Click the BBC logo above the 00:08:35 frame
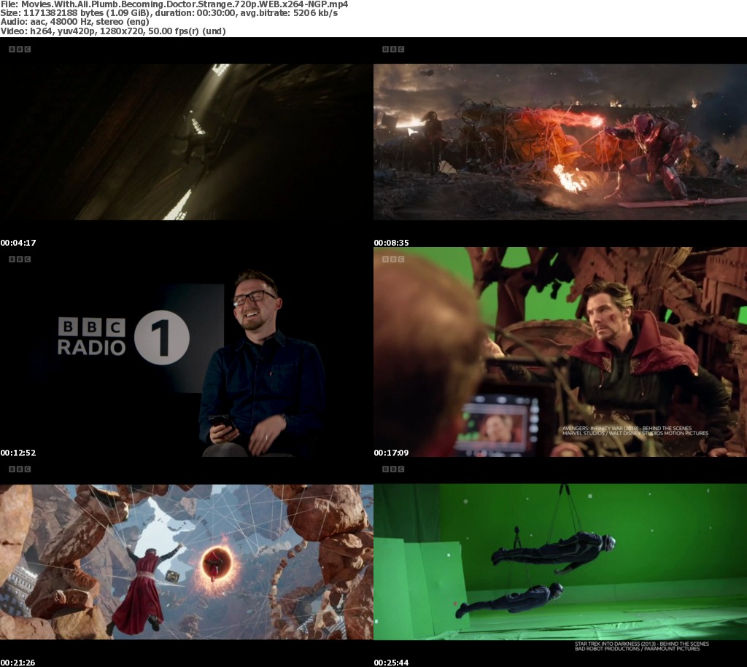The width and height of the screenshot is (747, 667). (393, 50)
